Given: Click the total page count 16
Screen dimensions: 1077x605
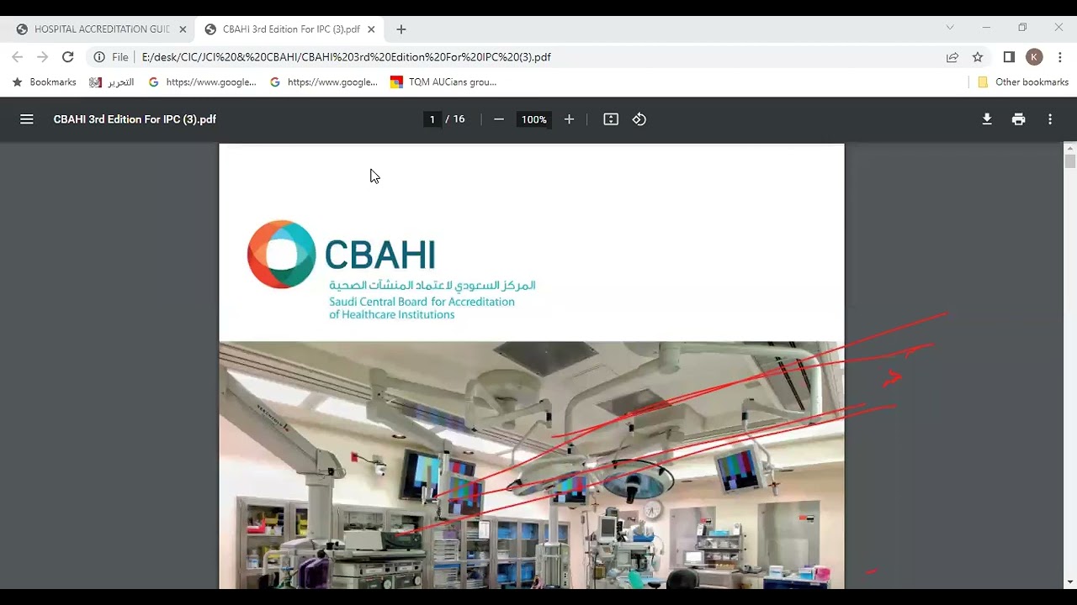Looking at the screenshot, I should pyautogui.click(x=459, y=119).
